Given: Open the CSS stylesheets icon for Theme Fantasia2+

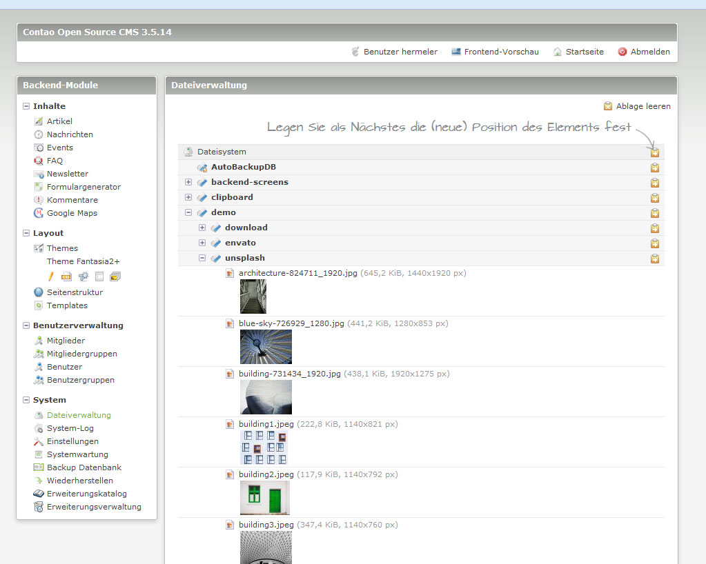Looking at the screenshot, I should (x=66, y=276).
